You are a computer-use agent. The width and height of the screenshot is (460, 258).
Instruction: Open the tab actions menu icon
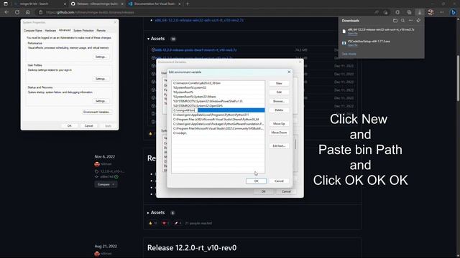[6, 4]
